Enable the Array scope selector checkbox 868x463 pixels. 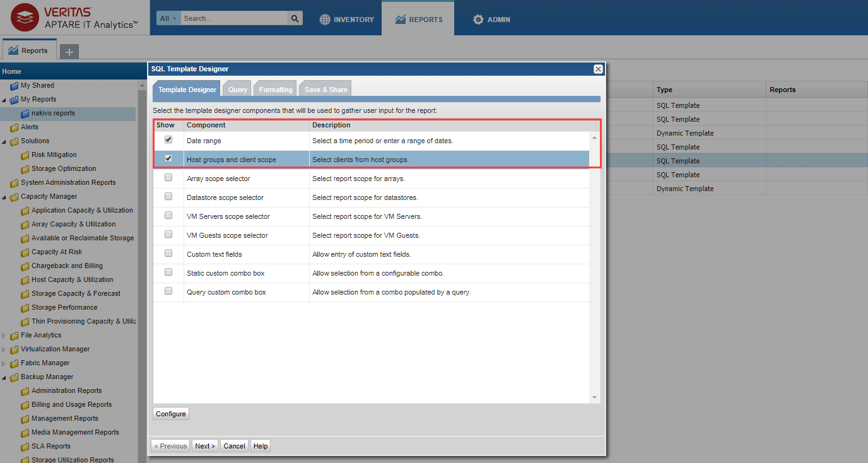tap(168, 178)
